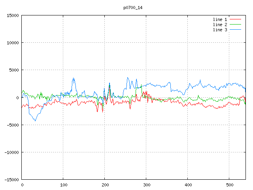Click the blue line's peak left of x=150
Screen dimensions: 253x190
coord(73,78)
